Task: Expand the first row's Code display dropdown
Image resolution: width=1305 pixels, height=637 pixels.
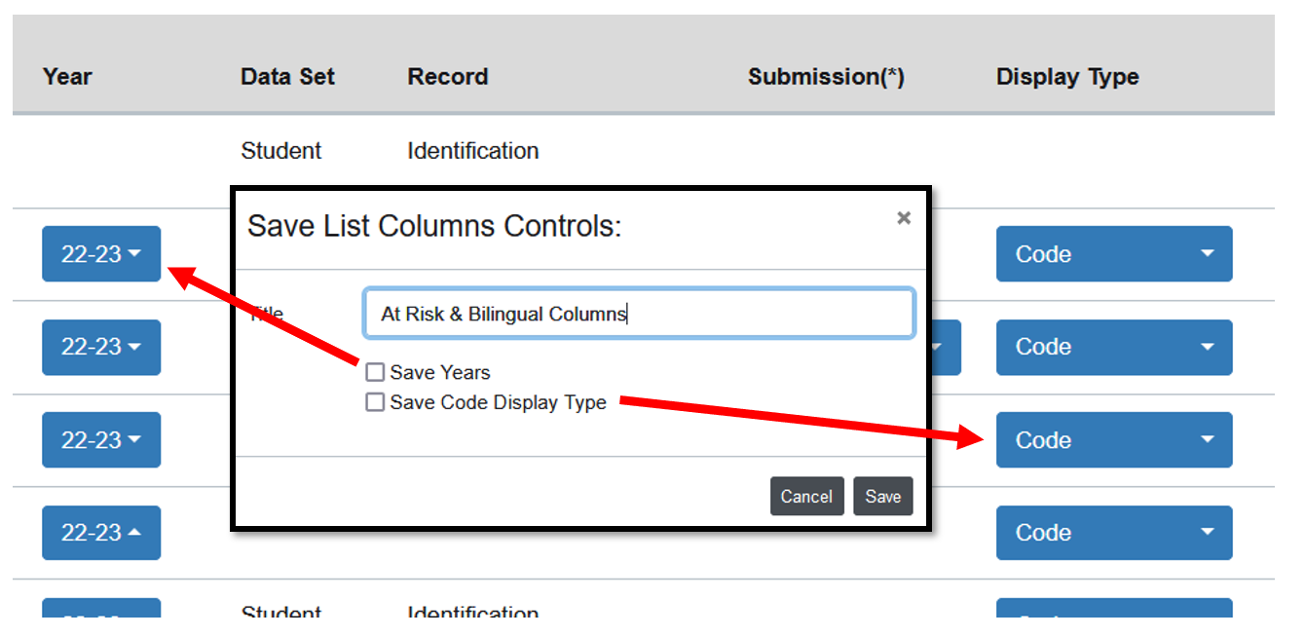Action: coord(1113,254)
